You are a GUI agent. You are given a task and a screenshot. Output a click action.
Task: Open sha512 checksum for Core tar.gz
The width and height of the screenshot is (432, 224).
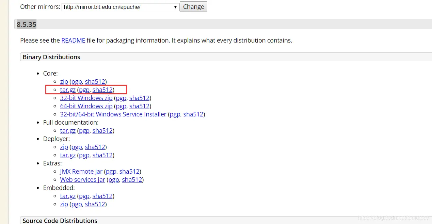[x=102, y=90]
